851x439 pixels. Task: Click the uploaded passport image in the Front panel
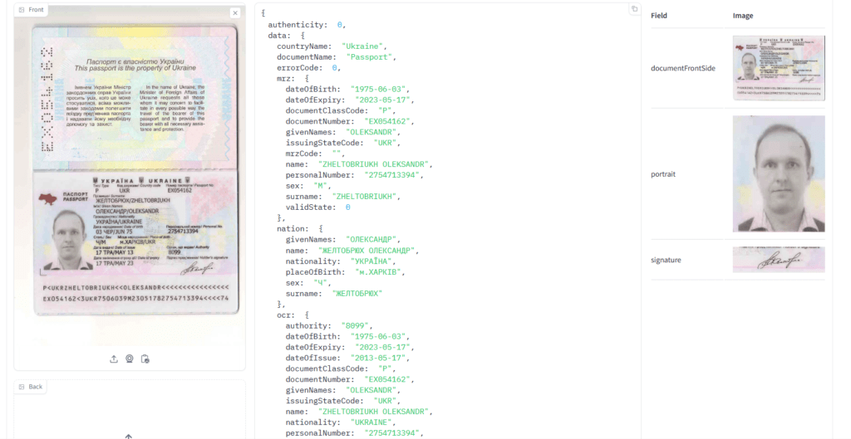[129, 171]
